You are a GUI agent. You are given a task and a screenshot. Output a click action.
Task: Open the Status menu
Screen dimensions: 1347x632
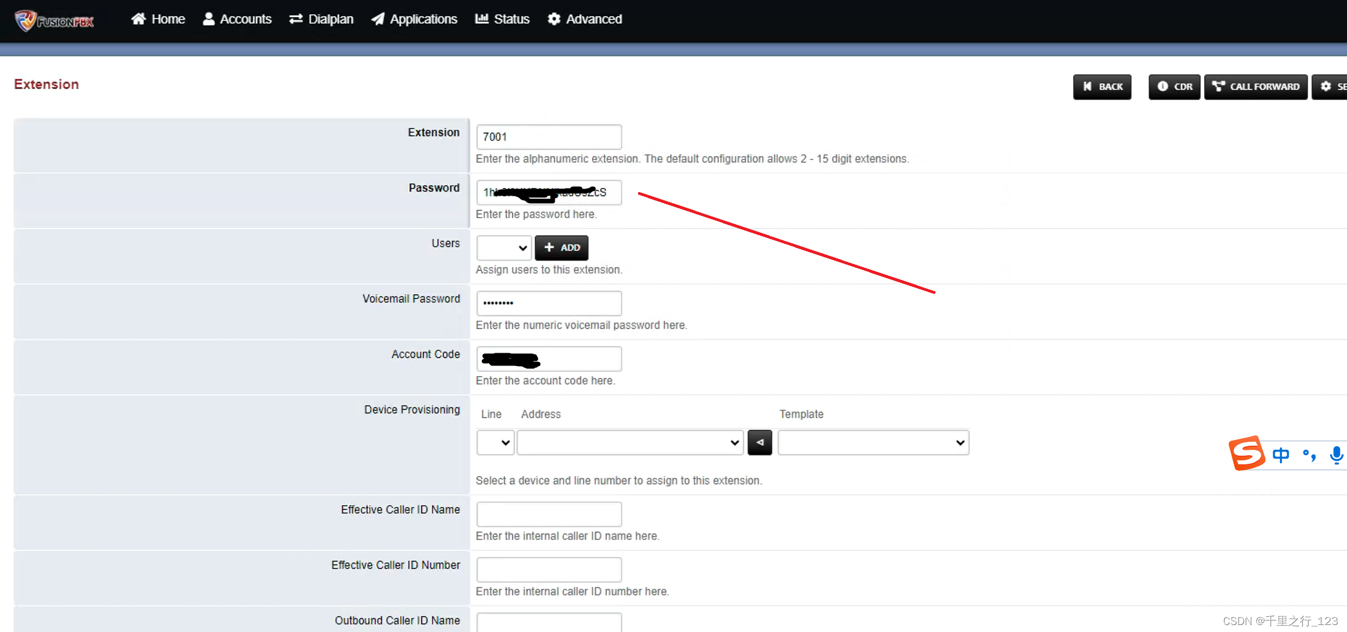tap(502, 19)
